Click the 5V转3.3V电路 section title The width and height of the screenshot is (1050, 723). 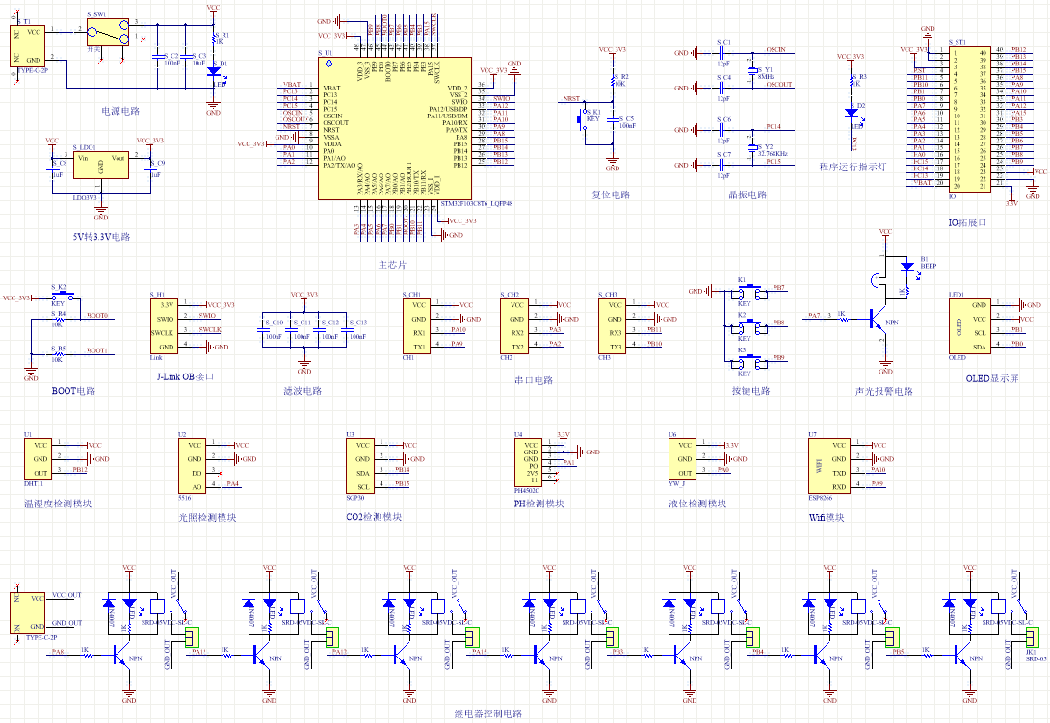(102, 237)
